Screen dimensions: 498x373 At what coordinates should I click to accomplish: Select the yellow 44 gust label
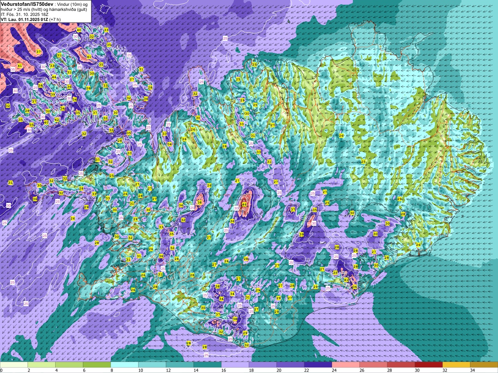(x=54, y=77)
